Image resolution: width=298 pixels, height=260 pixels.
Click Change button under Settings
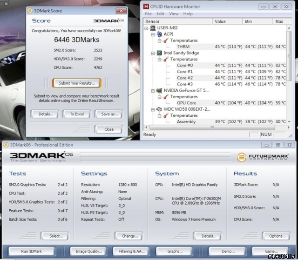(129, 236)
